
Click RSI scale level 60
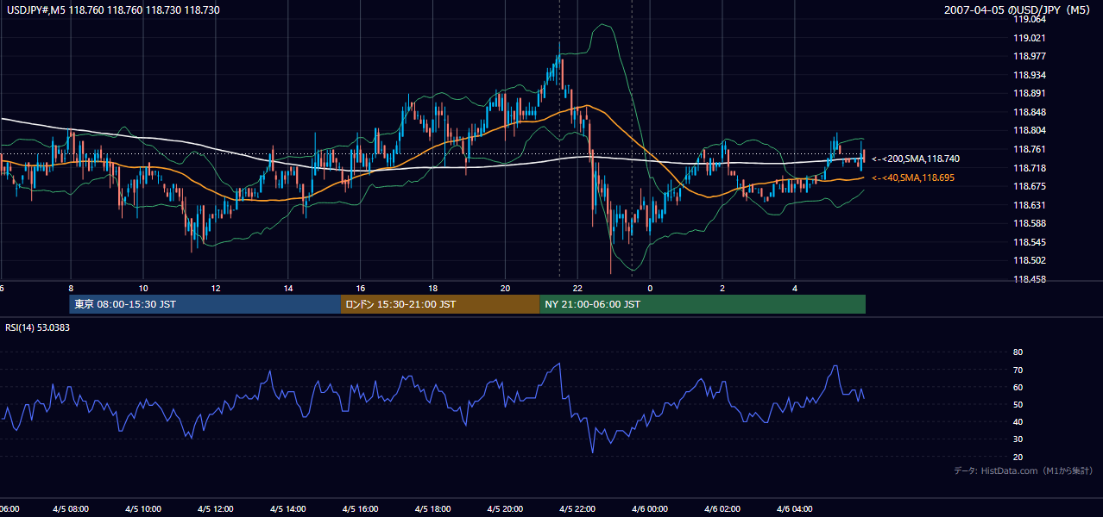1018,387
